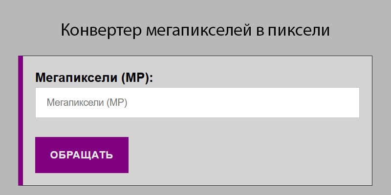Viewport: 391px width, 195px height.
Task: Click the white ОБРАЩАТЬ text on the button
Action: pyautogui.click(x=82, y=156)
